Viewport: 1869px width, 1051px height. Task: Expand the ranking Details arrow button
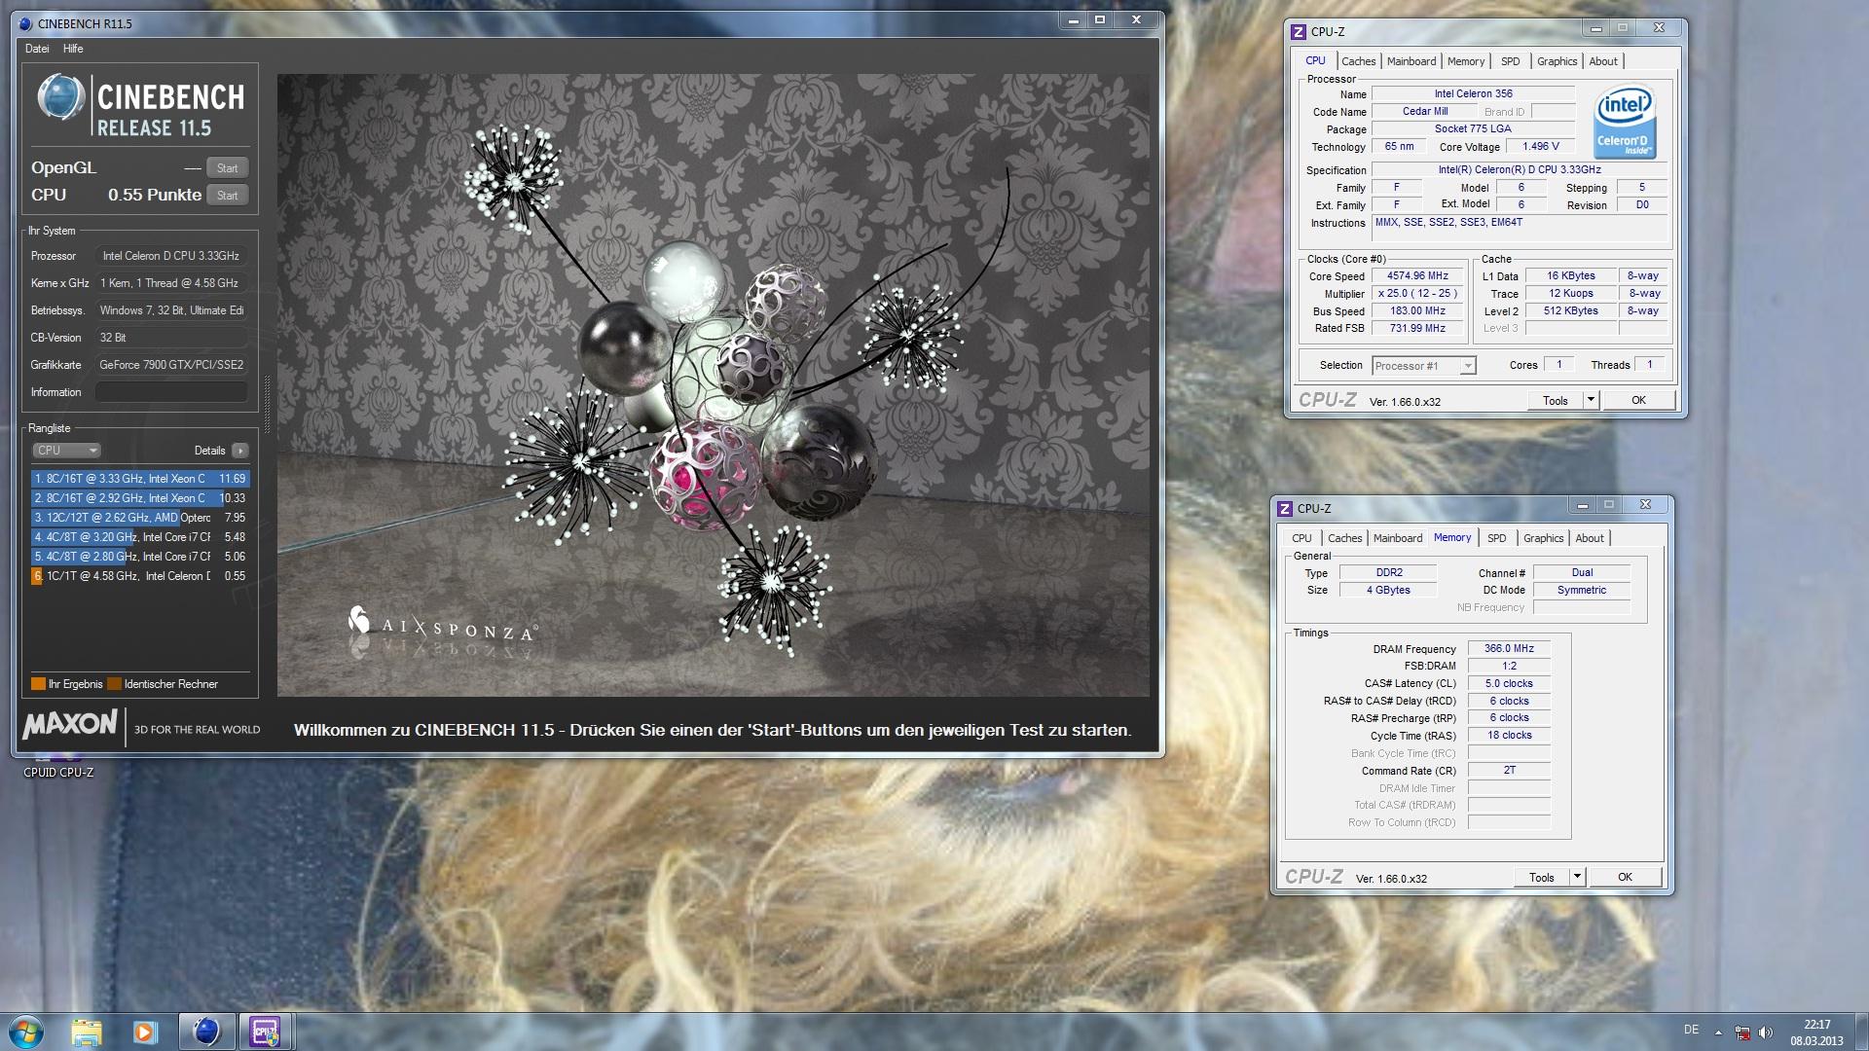click(x=240, y=451)
